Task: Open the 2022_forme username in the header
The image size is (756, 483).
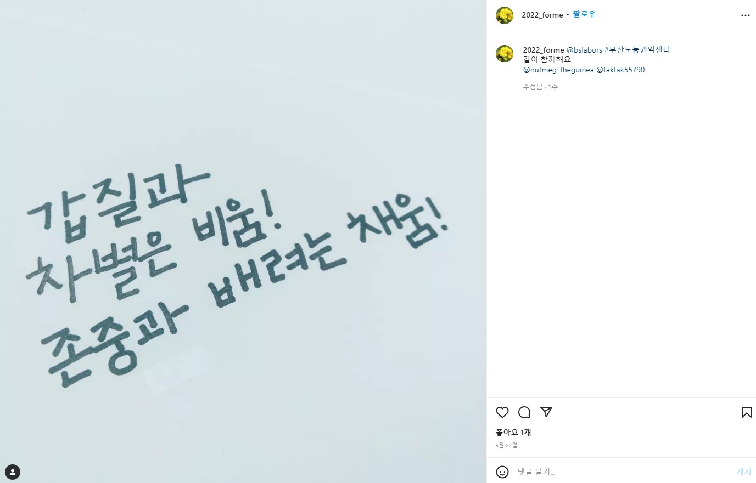Action: [542, 15]
